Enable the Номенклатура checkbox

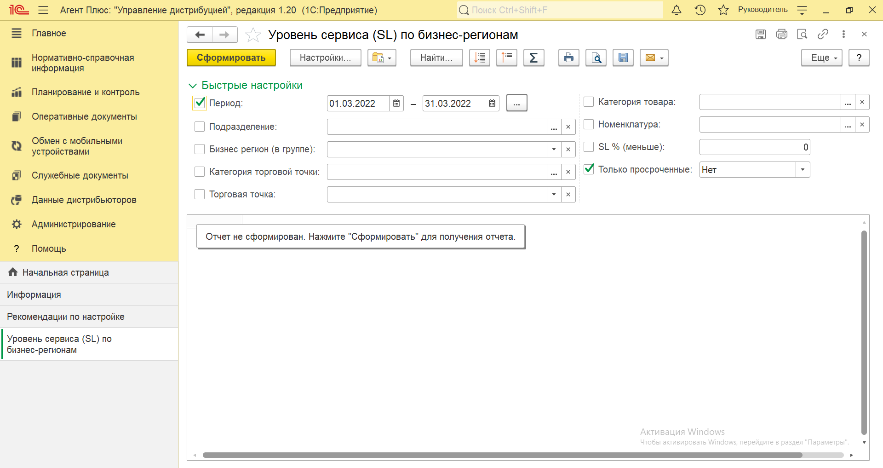click(x=589, y=124)
